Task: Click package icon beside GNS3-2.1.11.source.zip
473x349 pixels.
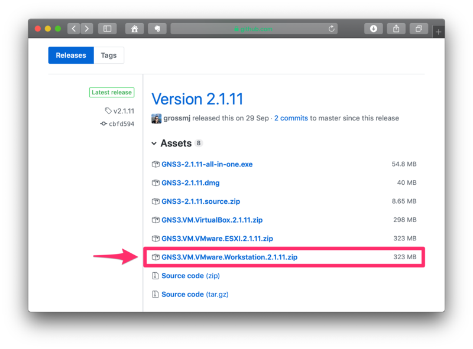Action: point(155,201)
